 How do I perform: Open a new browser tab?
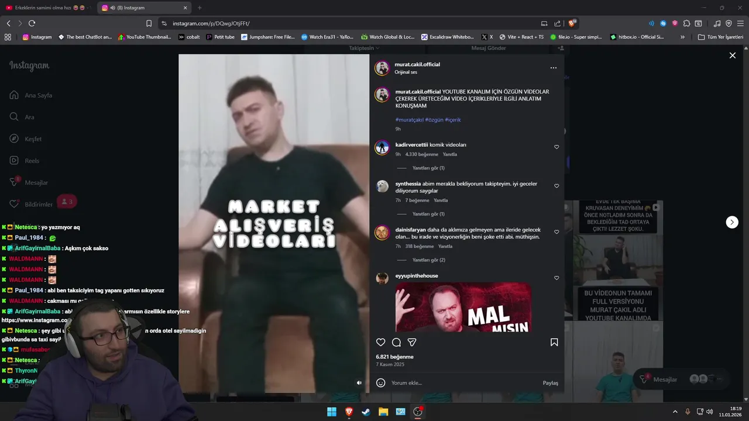[200, 8]
